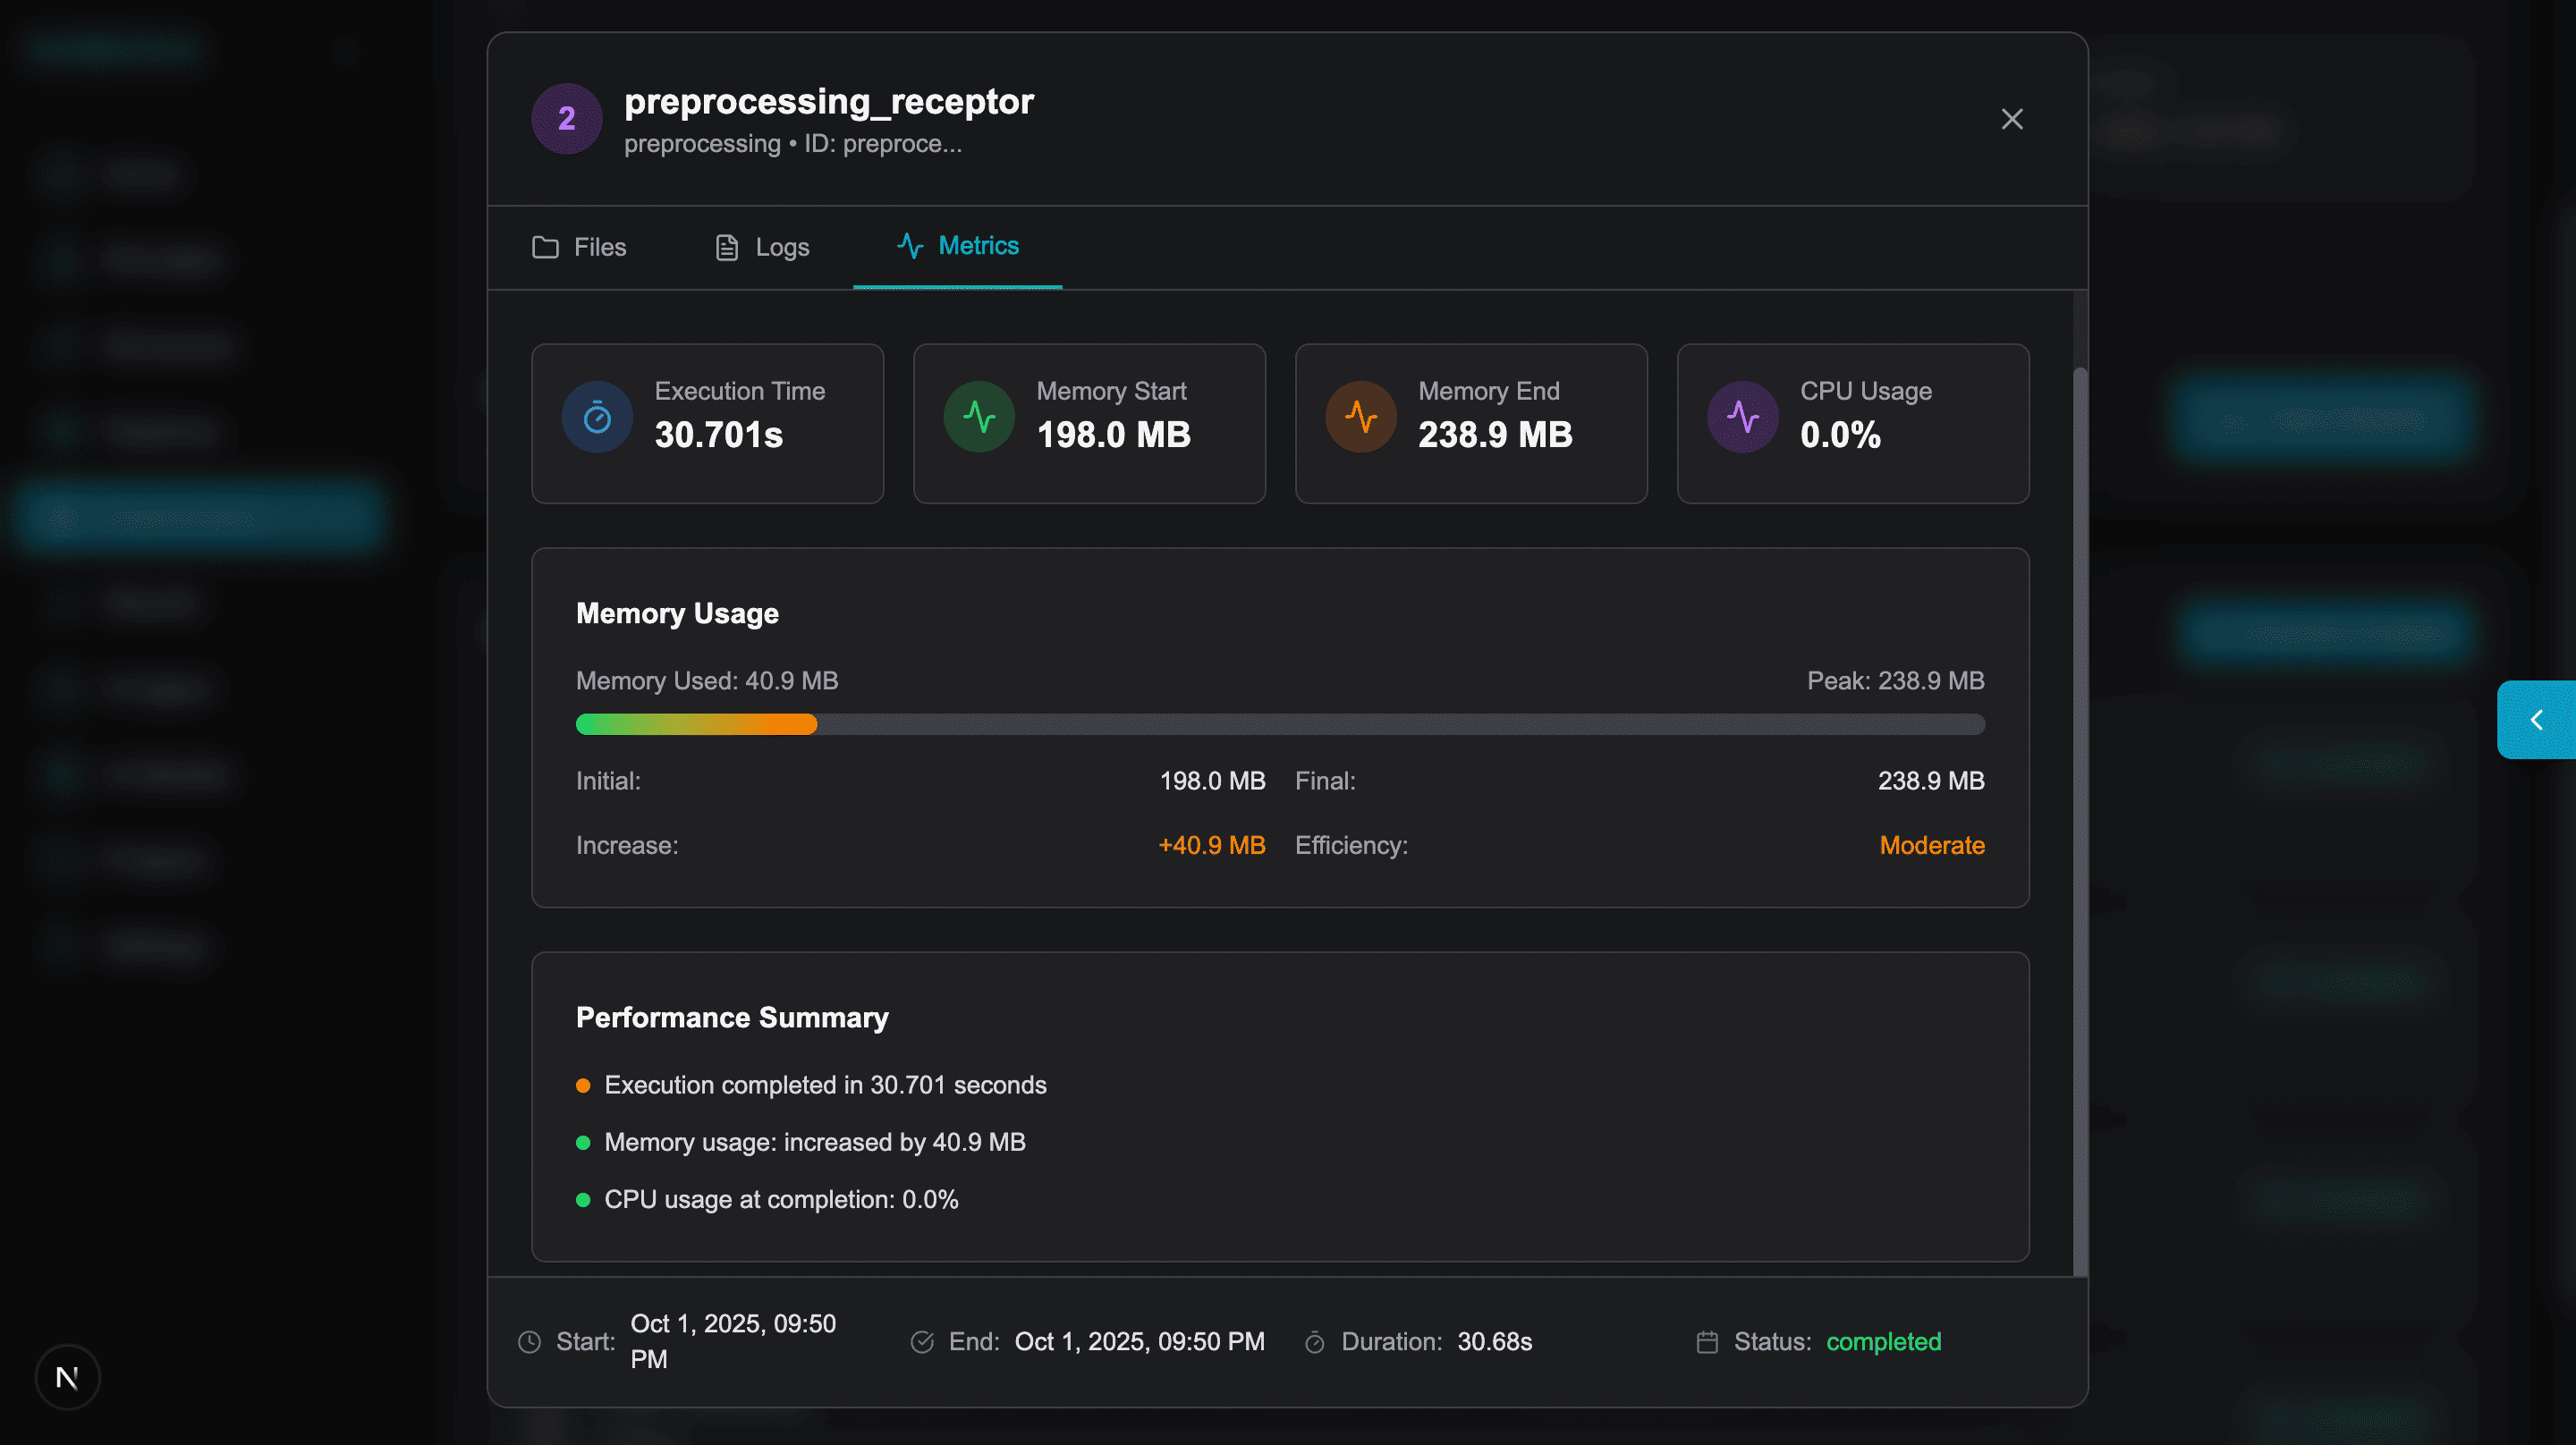Click the purple CPU Usage icon
The width and height of the screenshot is (2576, 1445).
coord(1743,416)
